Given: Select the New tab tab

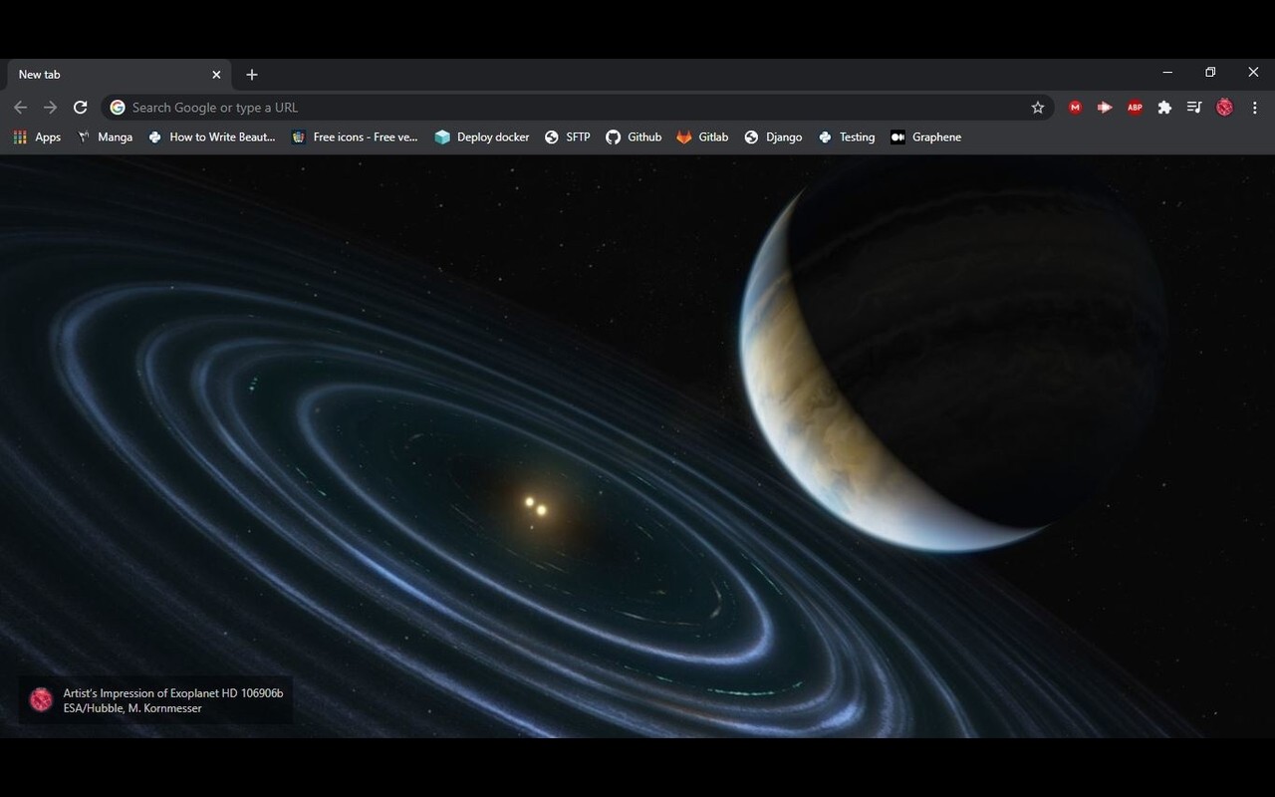Looking at the screenshot, I should click(120, 75).
